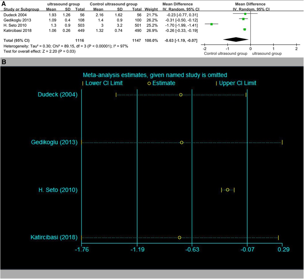Click the Katircibasi (2018) estimate circle in panel B
304x279 pixels.
[x=180, y=238]
